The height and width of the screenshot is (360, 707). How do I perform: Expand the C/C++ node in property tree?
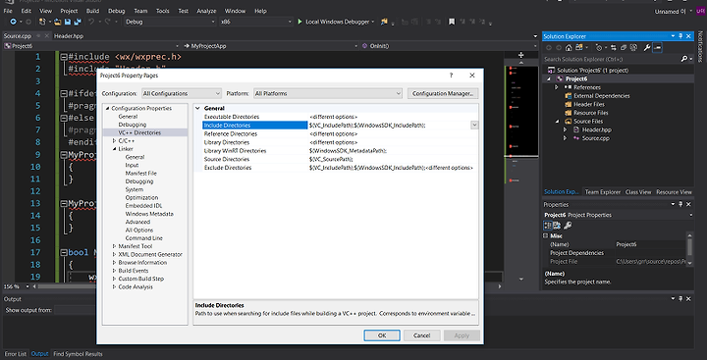tap(115, 141)
